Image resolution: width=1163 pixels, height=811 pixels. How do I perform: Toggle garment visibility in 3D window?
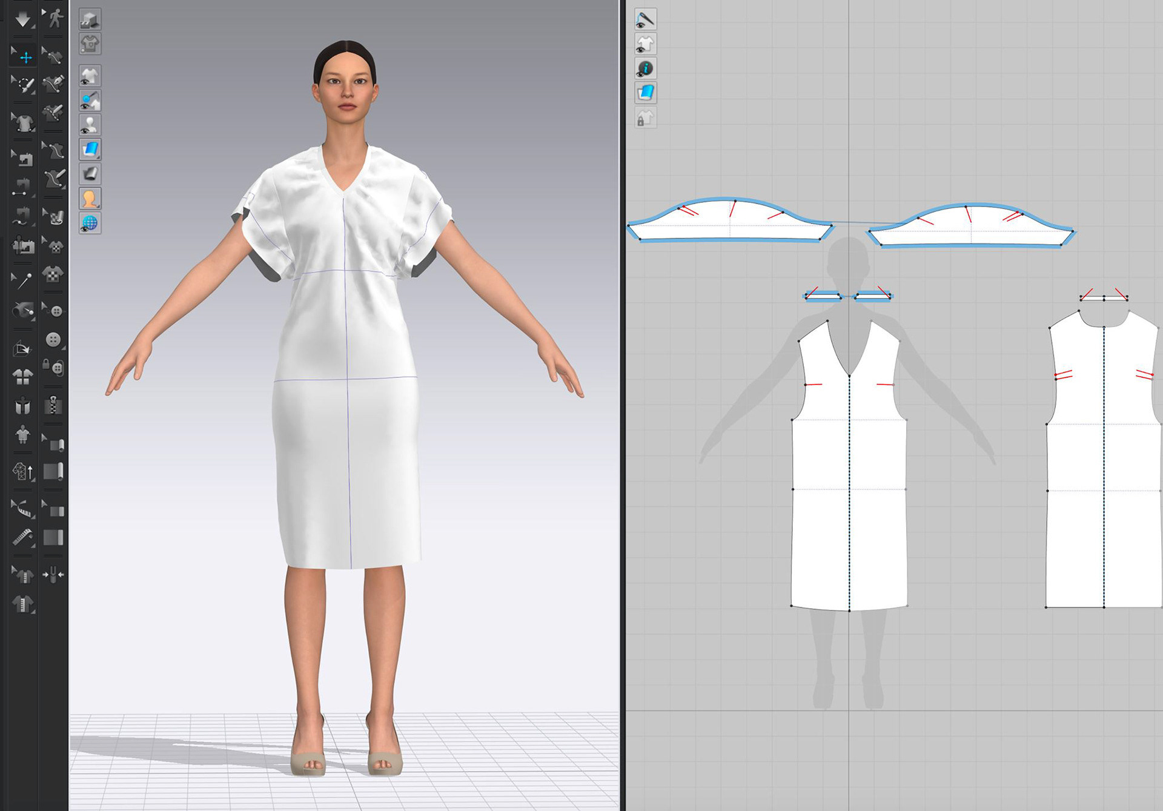[90, 76]
